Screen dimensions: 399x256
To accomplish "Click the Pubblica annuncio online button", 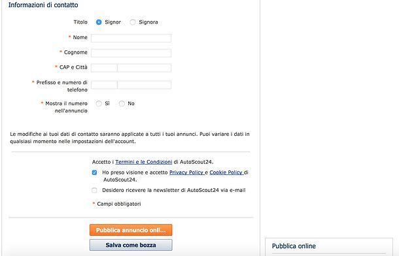I will [x=131, y=230].
